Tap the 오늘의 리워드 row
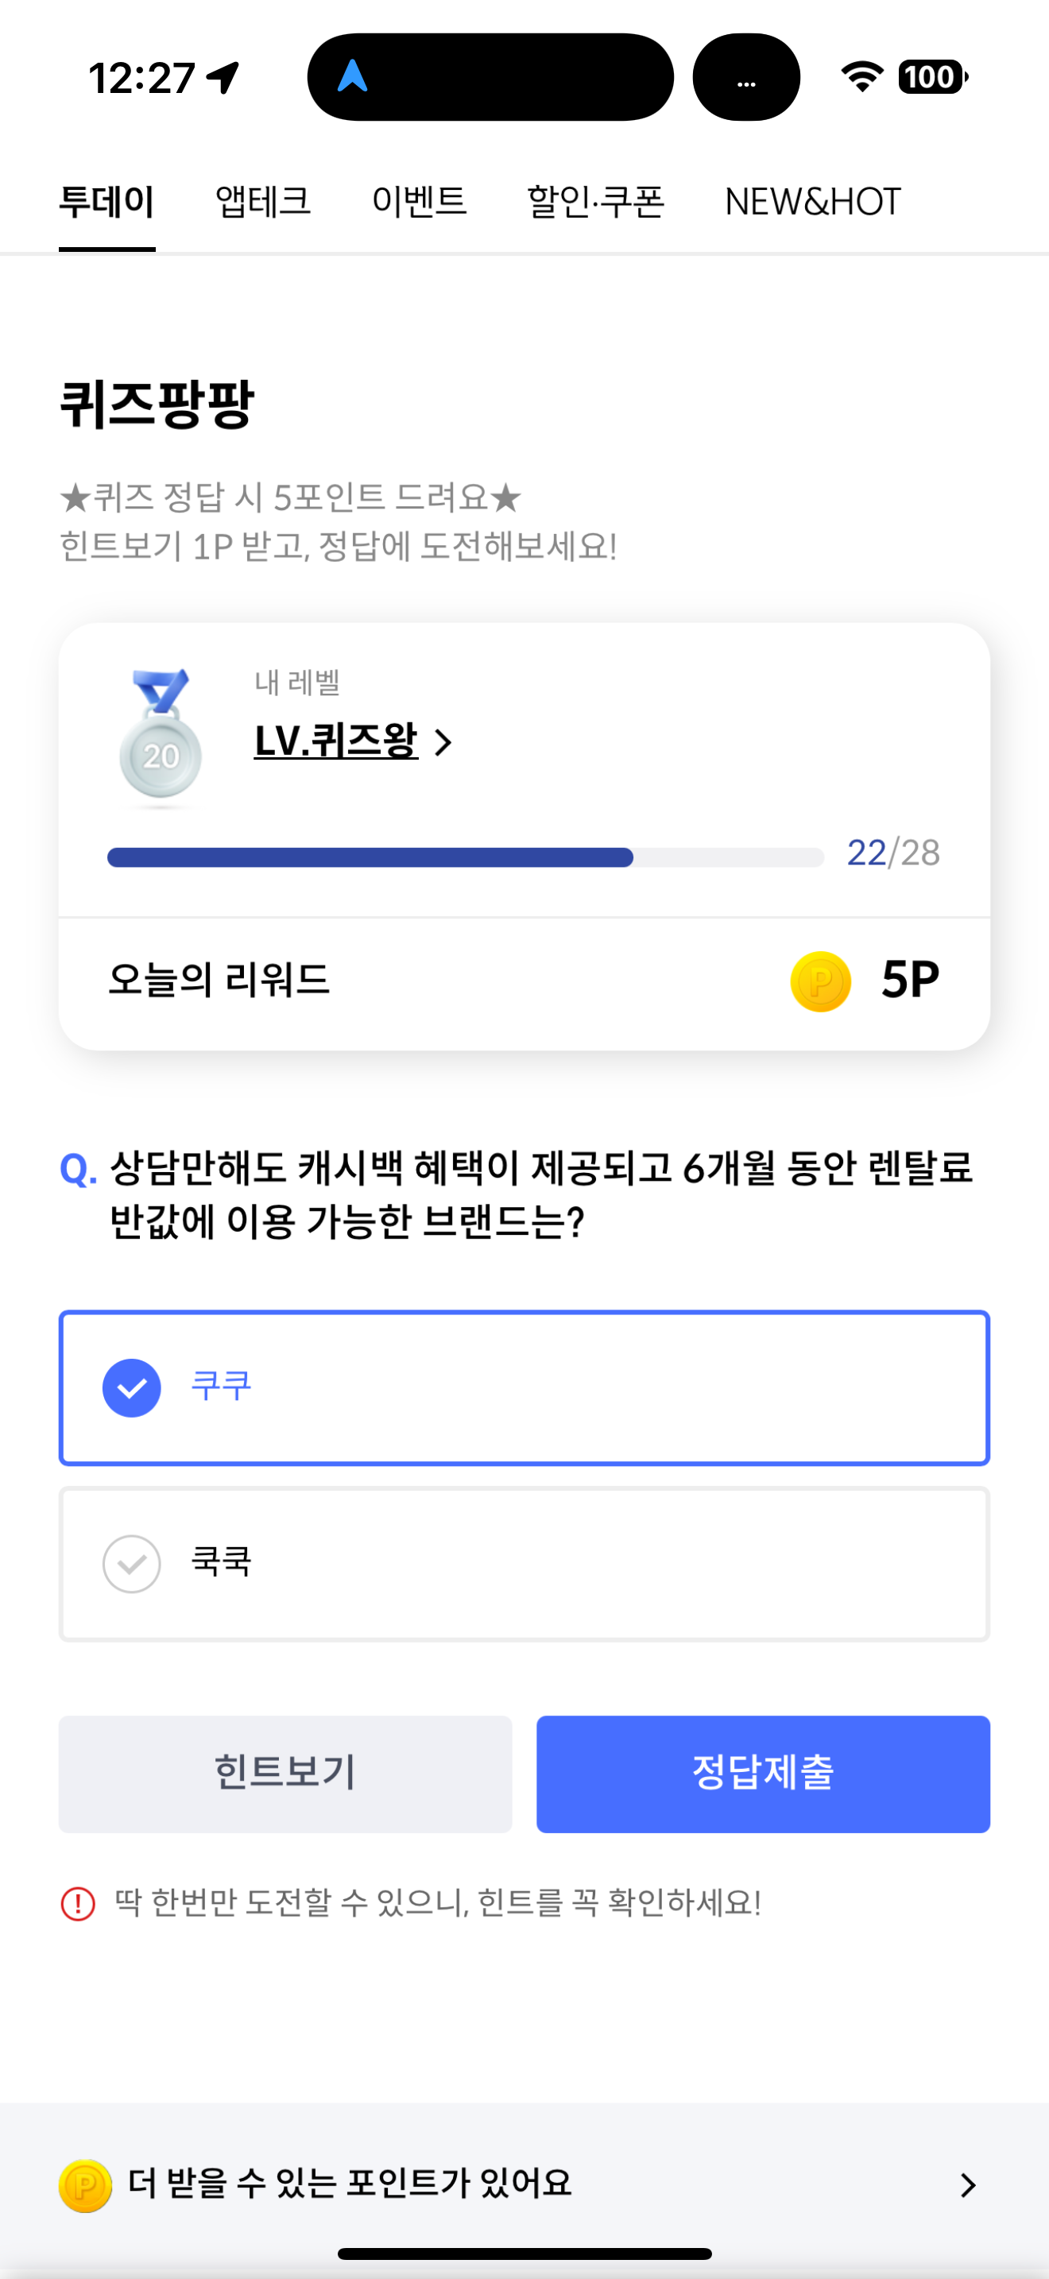Viewport: 1049px width, 2279px height. click(524, 981)
